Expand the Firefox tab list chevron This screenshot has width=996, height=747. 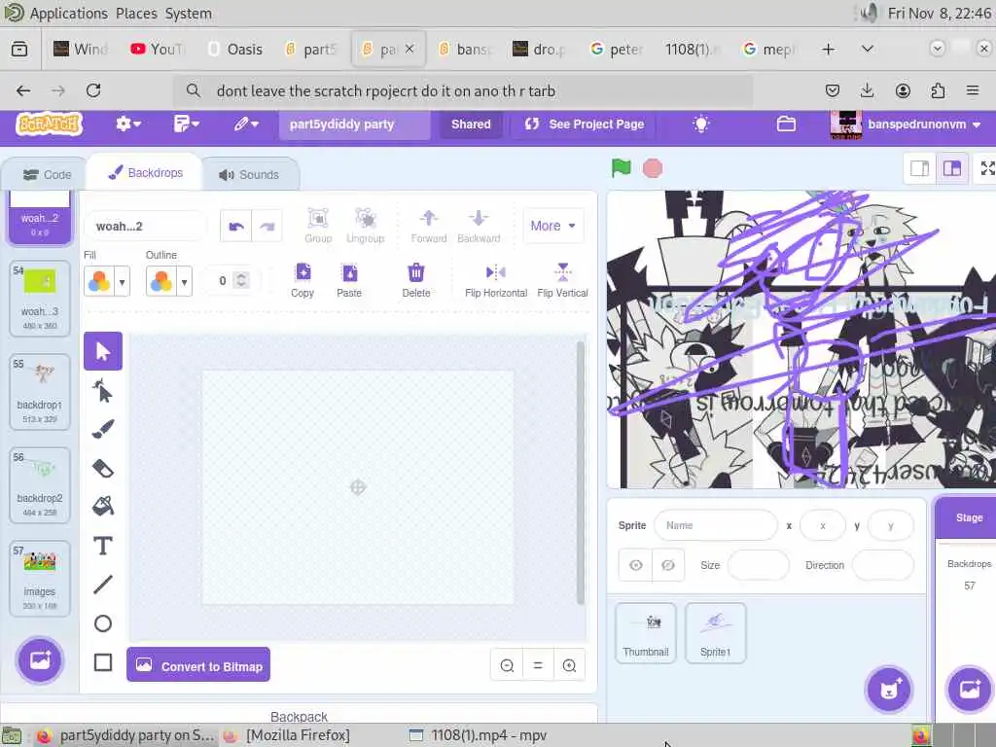867,49
